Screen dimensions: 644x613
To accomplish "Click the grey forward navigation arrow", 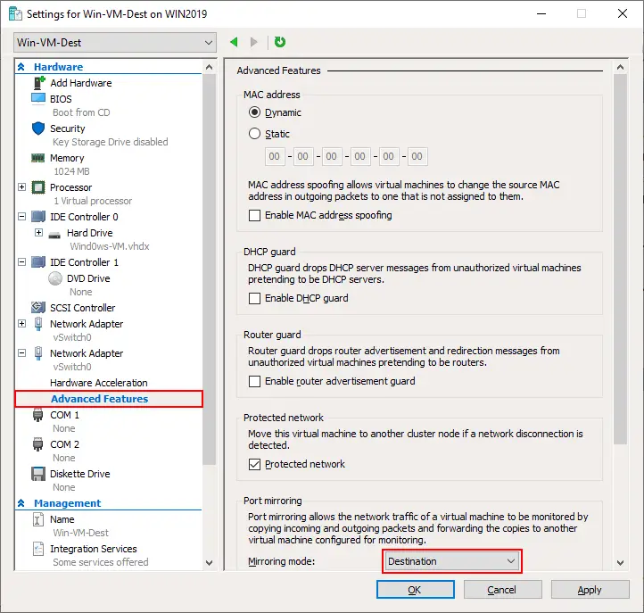I will coord(254,42).
